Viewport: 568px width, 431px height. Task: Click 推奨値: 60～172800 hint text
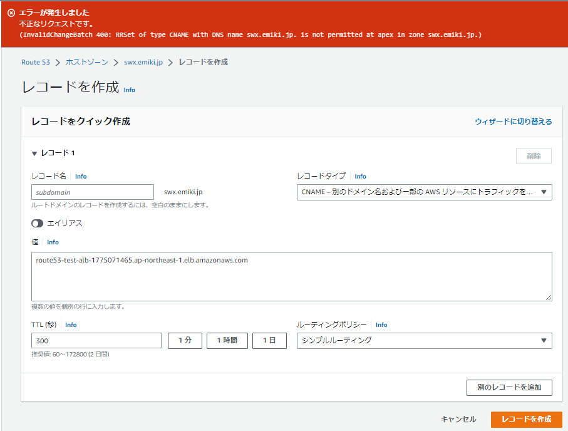point(70,354)
